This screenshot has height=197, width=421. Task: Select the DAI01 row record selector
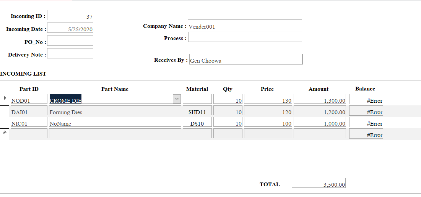pos(5,111)
